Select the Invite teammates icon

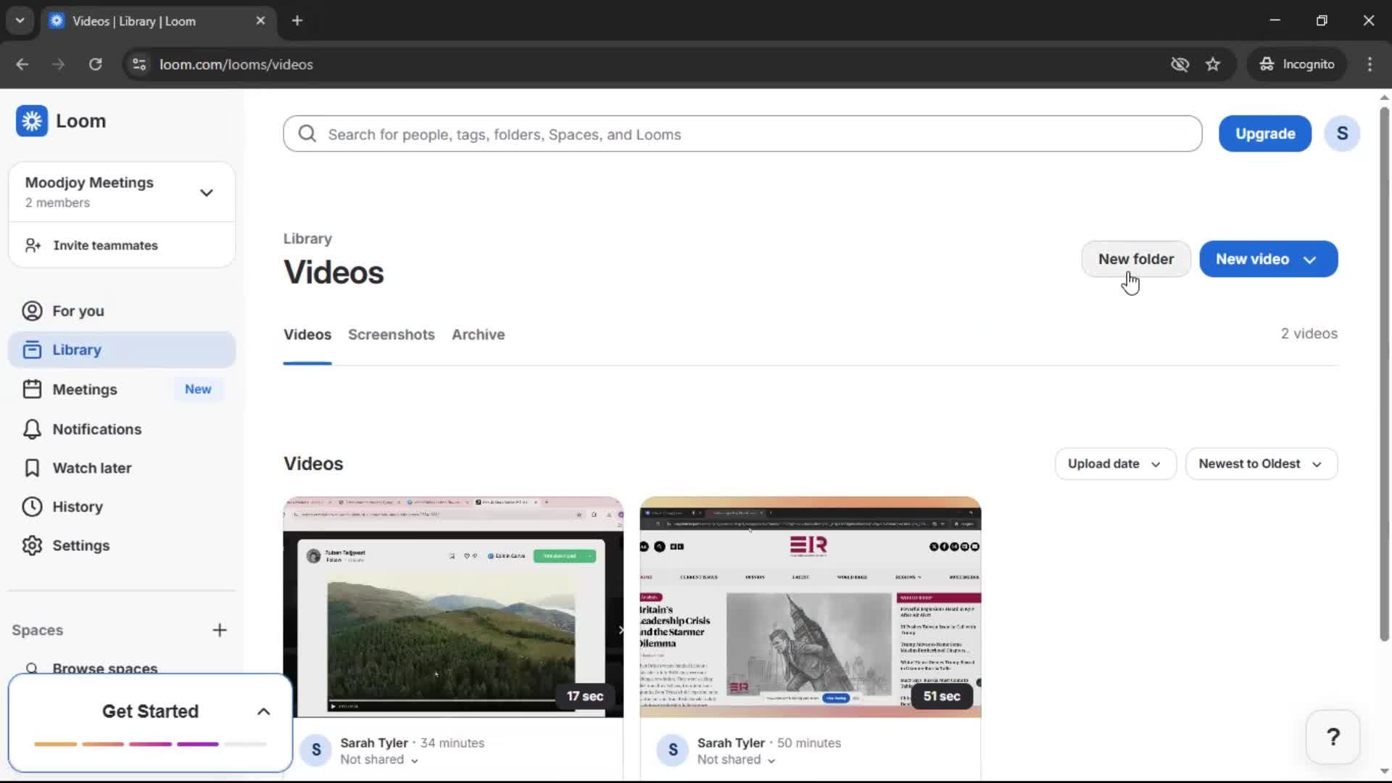[x=32, y=245]
